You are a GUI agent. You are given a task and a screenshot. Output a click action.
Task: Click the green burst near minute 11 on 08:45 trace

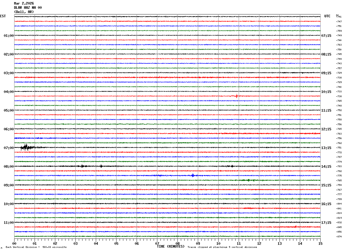tap(249, 180)
